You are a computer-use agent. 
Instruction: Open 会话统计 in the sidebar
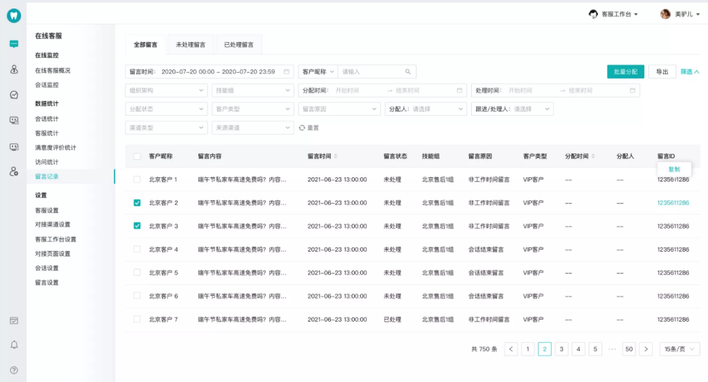pyautogui.click(x=47, y=118)
